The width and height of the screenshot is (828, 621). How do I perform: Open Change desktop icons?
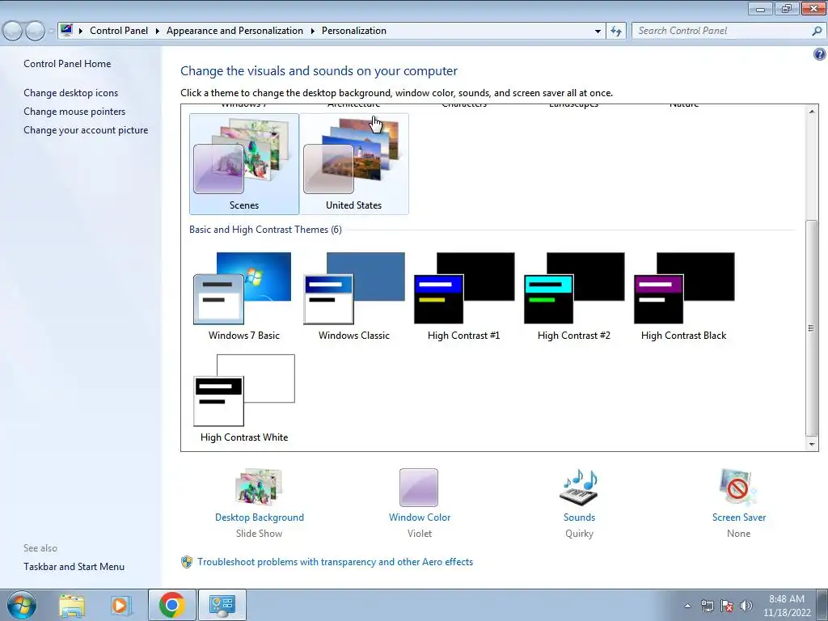pos(71,93)
